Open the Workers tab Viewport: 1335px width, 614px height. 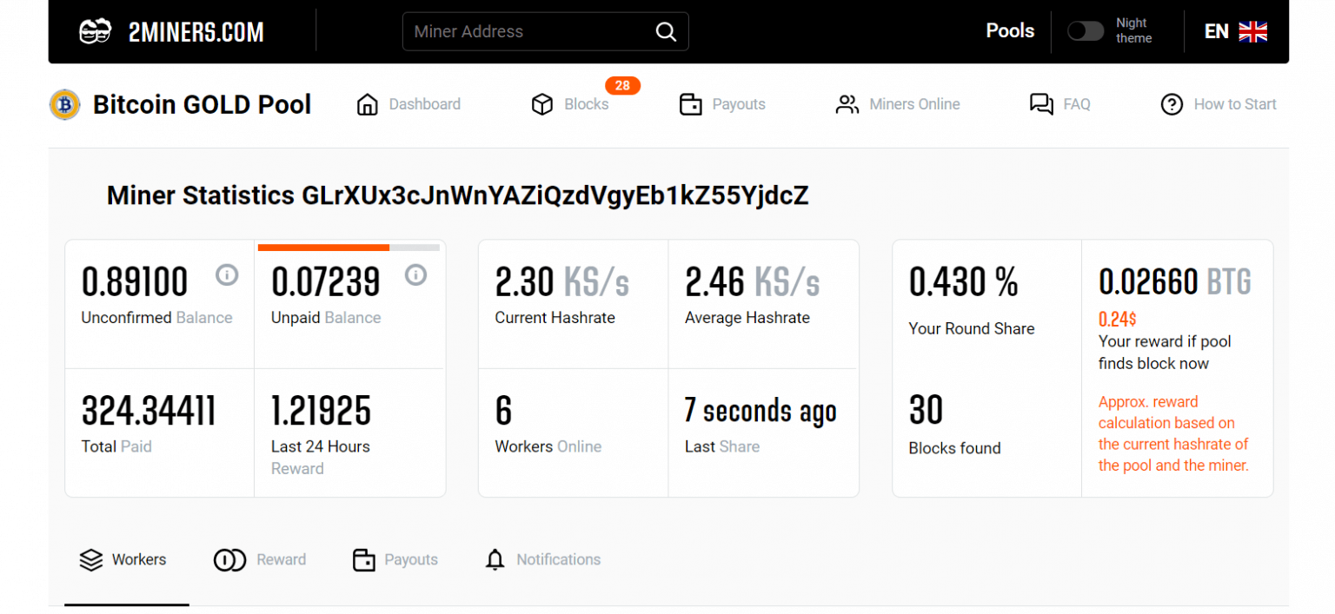click(x=123, y=559)
